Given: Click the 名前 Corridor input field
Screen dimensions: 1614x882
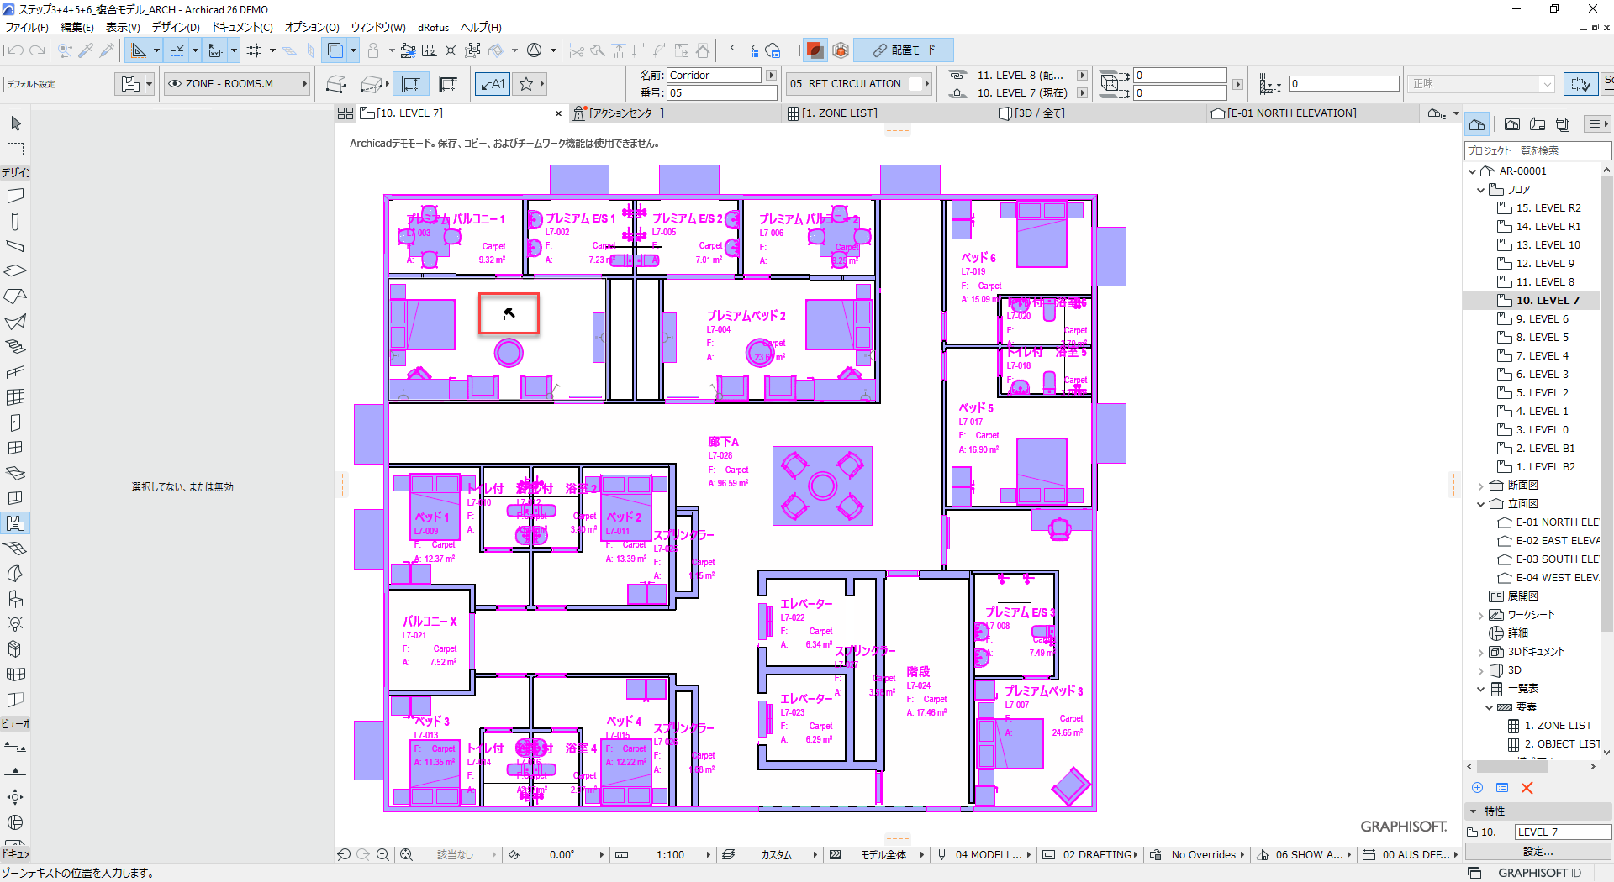Looking at the screenshot, I should coord(714,76).
